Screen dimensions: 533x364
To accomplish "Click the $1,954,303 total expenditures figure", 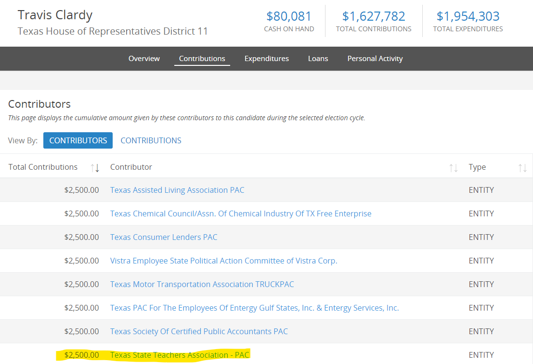I will 468,16.
